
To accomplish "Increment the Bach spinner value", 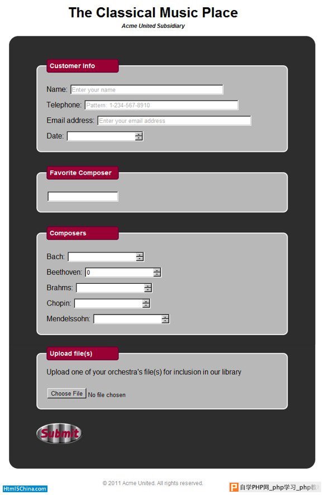I will [x=140, y=254].
